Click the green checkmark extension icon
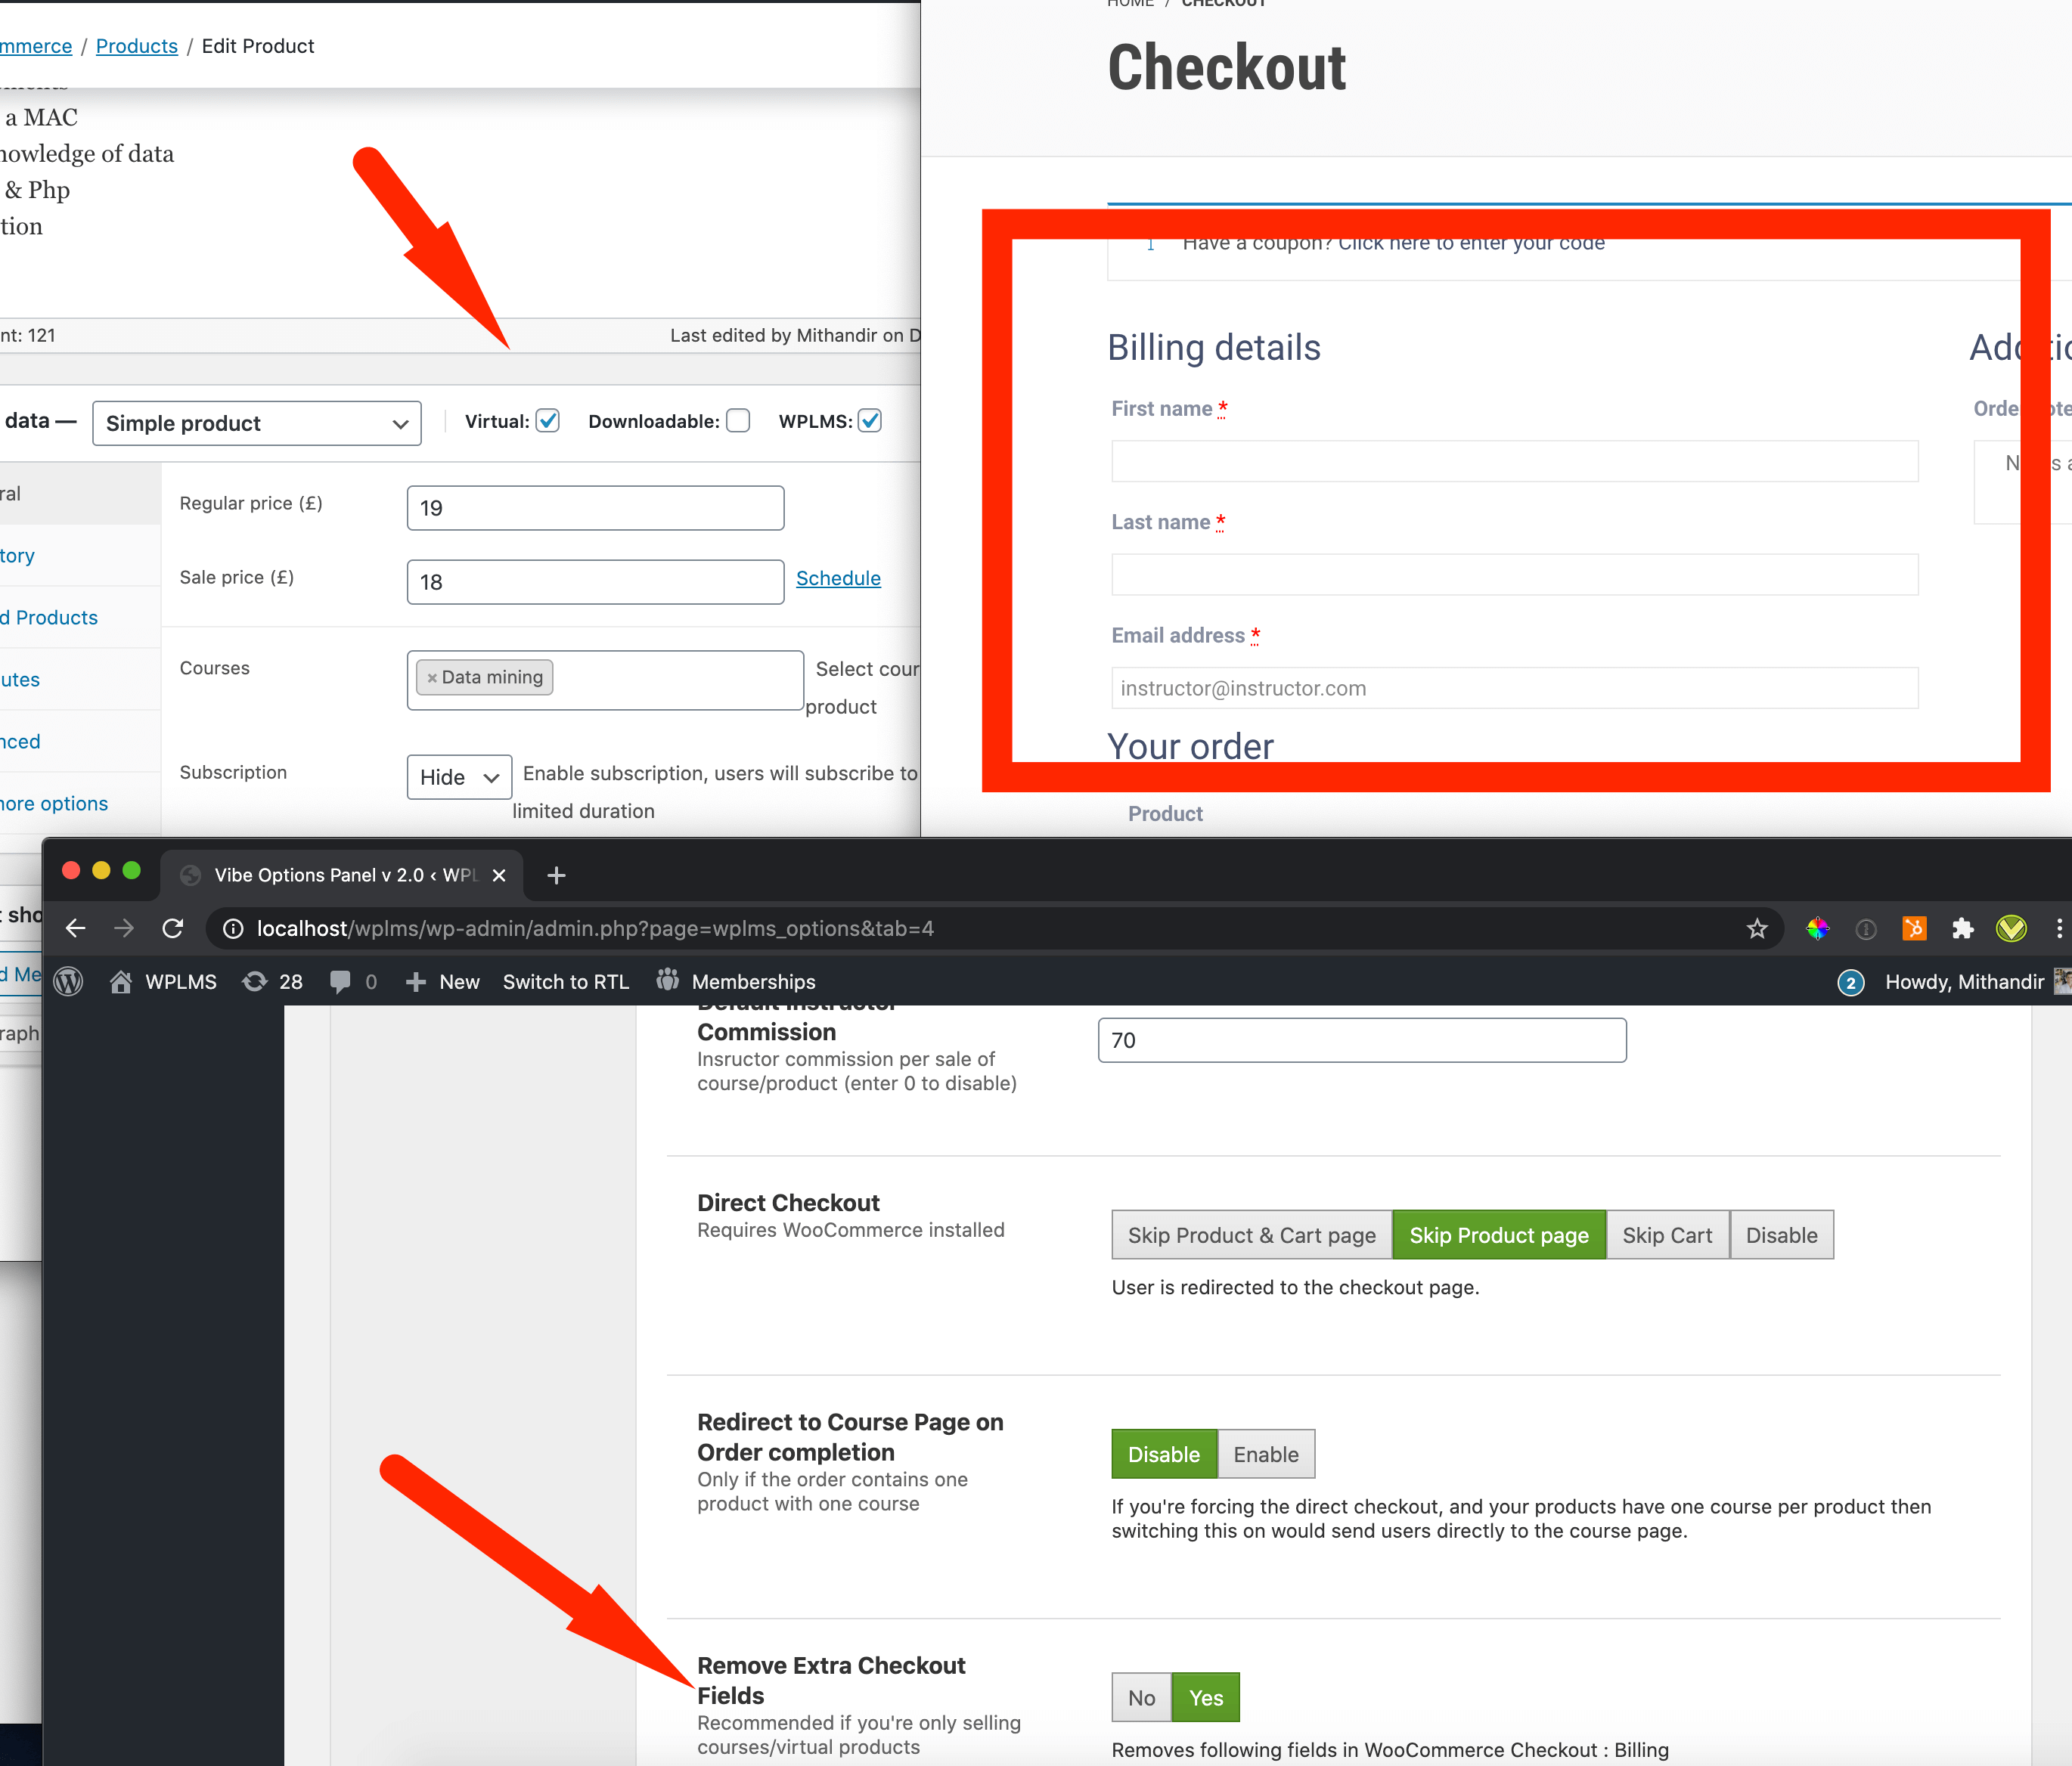 2011,929
